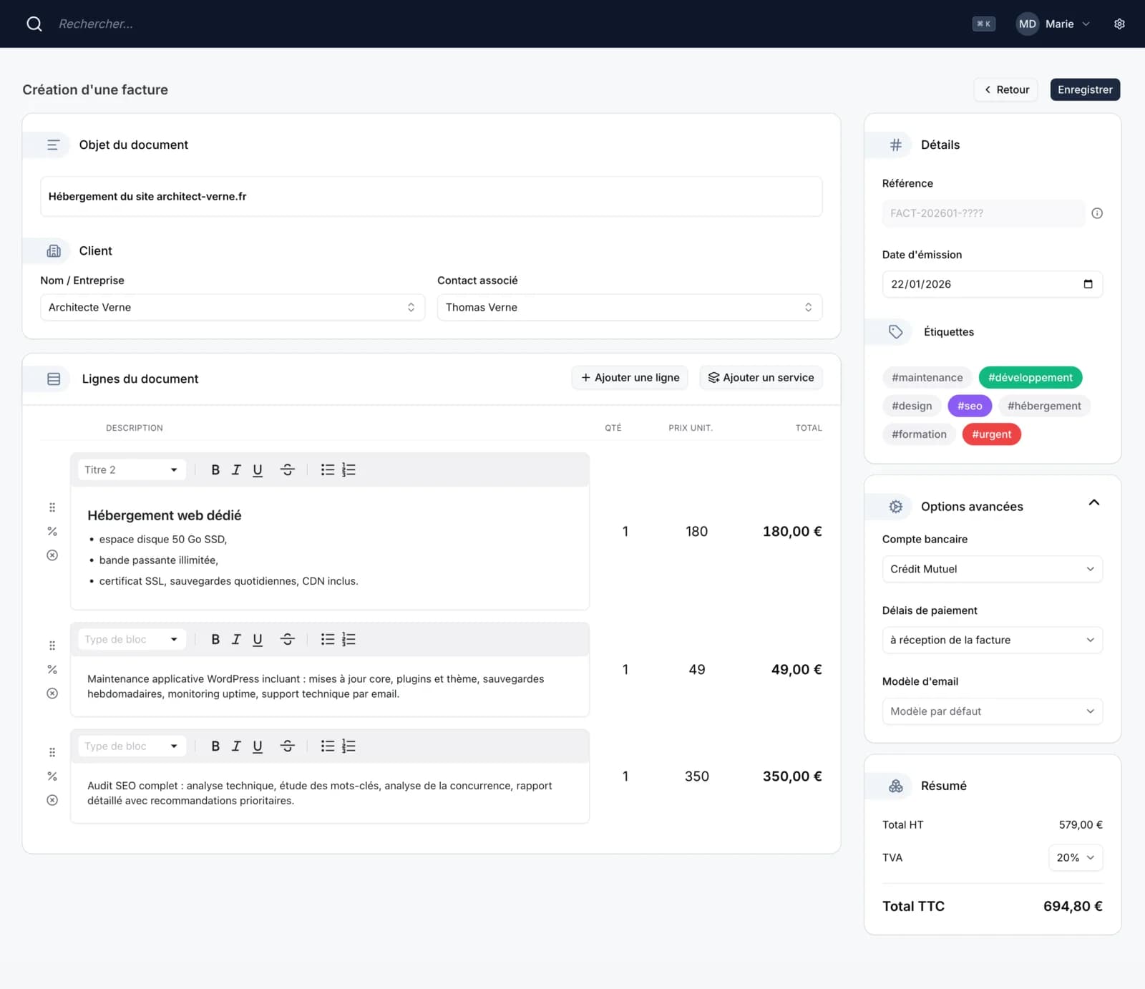
Task: Open the settings gear in top bar
Action: click(x=1119, y=24)
